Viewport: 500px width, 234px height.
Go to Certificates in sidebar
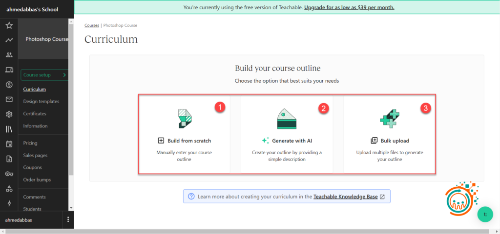[35, 114]
